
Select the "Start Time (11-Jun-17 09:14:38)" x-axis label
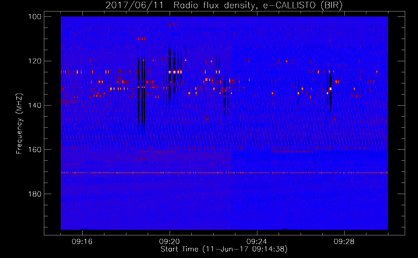[x=224, y=249]
